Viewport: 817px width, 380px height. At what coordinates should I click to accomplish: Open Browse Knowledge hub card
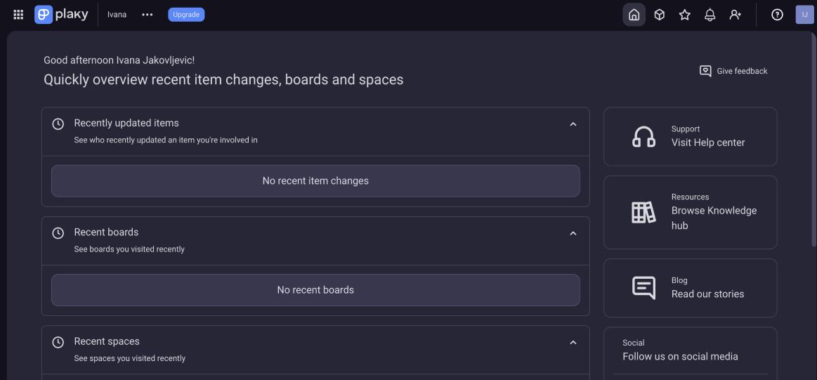point(690,212)
